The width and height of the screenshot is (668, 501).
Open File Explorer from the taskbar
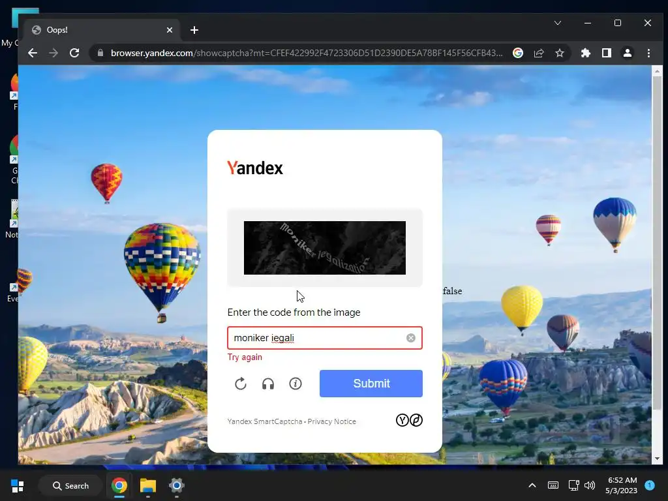[x=148, y=485]
